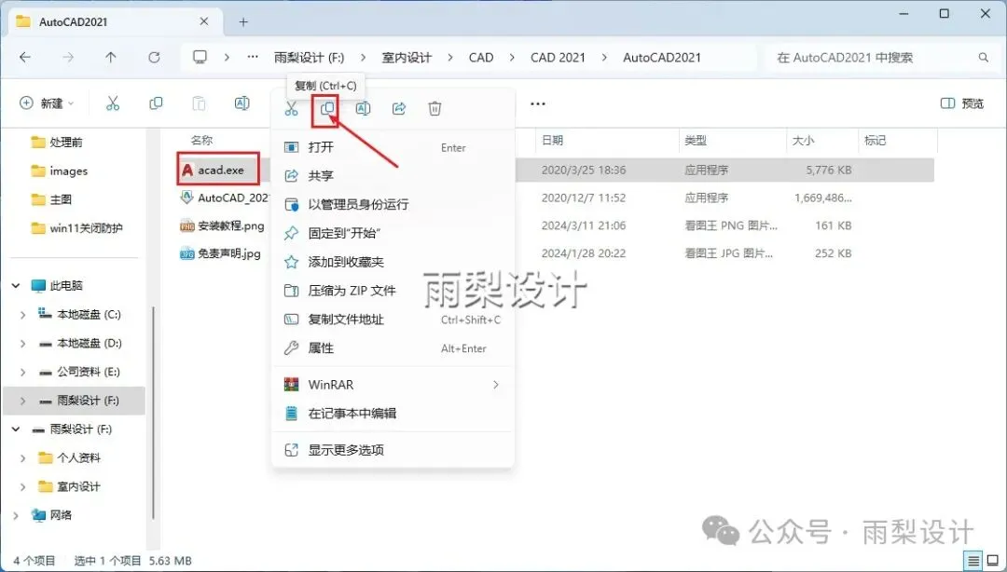Click the Rename icon in context menu
The width and height of the screenshot is (1007, 572).
(x=363, y=108)
